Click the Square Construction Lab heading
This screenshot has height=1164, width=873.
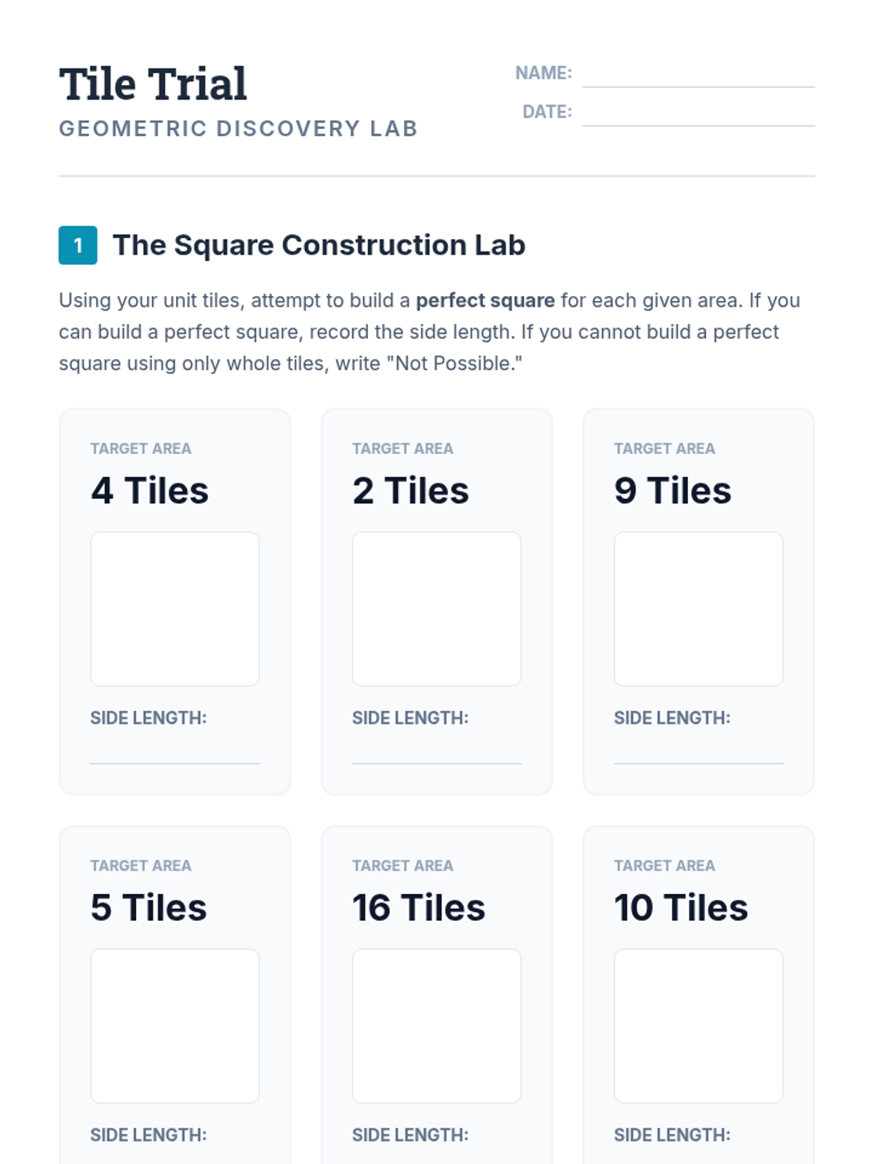point(319,245)
